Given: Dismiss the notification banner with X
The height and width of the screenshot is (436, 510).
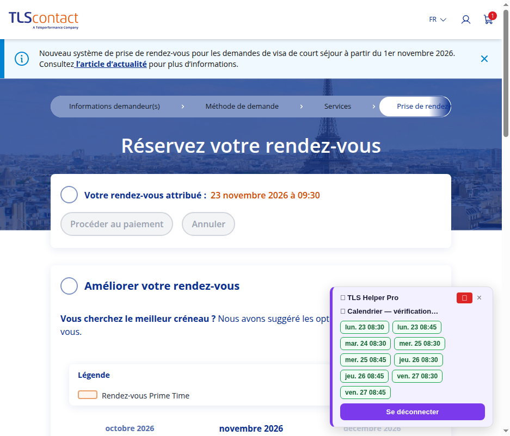Looking at the screenshot, I should tap(484, 59).
